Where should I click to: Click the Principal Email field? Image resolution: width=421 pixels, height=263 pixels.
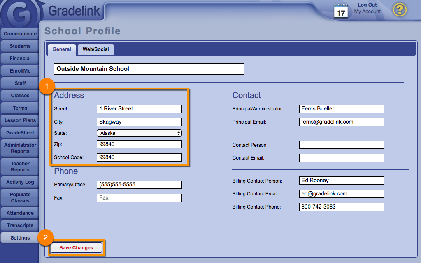click(342, 122)
